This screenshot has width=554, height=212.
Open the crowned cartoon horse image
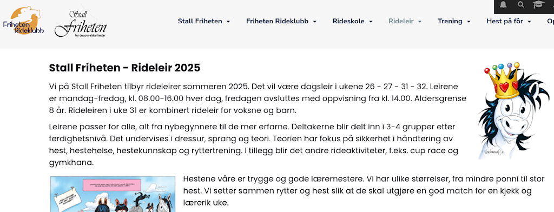(514, 111)
